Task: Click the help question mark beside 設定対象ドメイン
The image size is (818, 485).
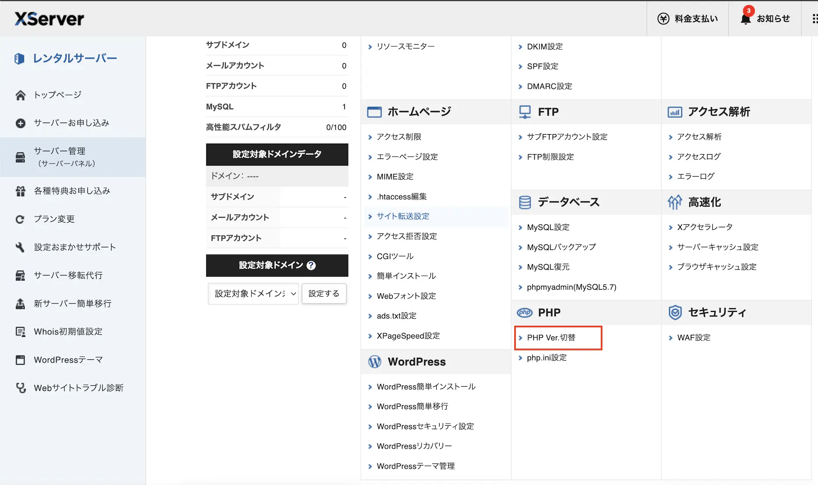Action: tap(311, 265)
